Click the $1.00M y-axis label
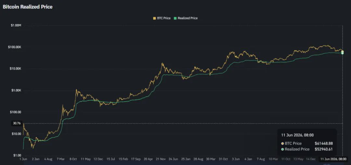The image size is (351, 165). point(16,25)
